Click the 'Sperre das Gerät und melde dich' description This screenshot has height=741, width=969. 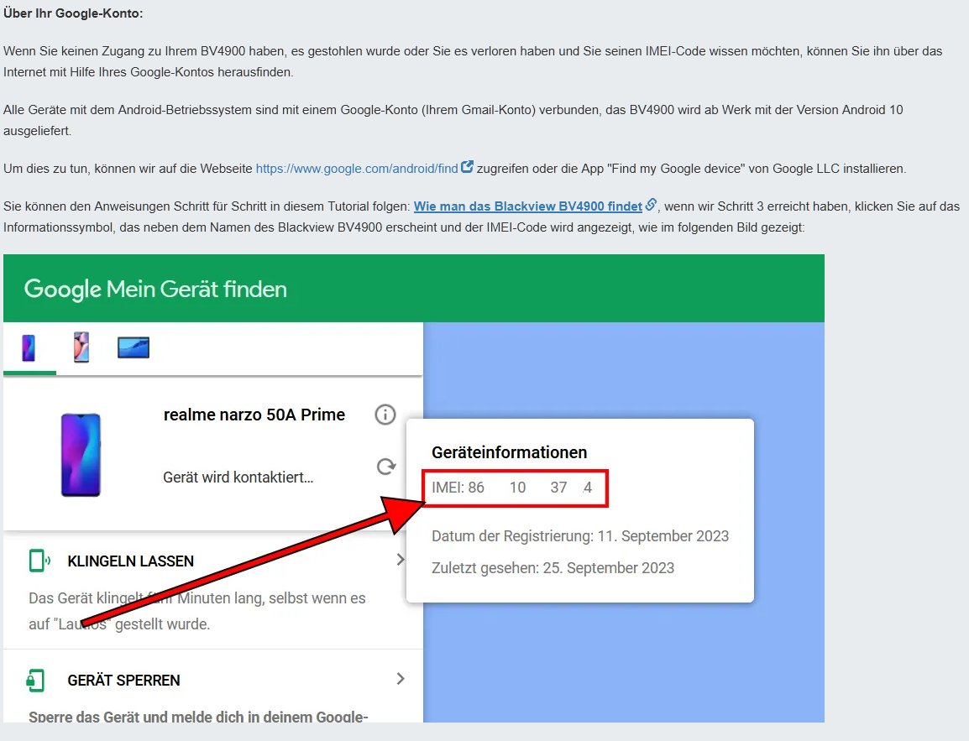198,717
